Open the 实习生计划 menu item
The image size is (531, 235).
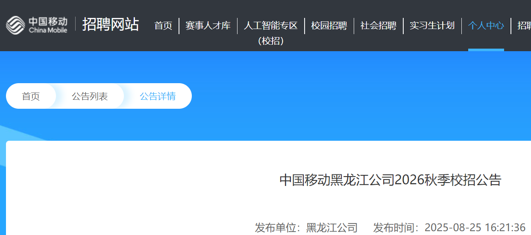(x=432, y=26)
